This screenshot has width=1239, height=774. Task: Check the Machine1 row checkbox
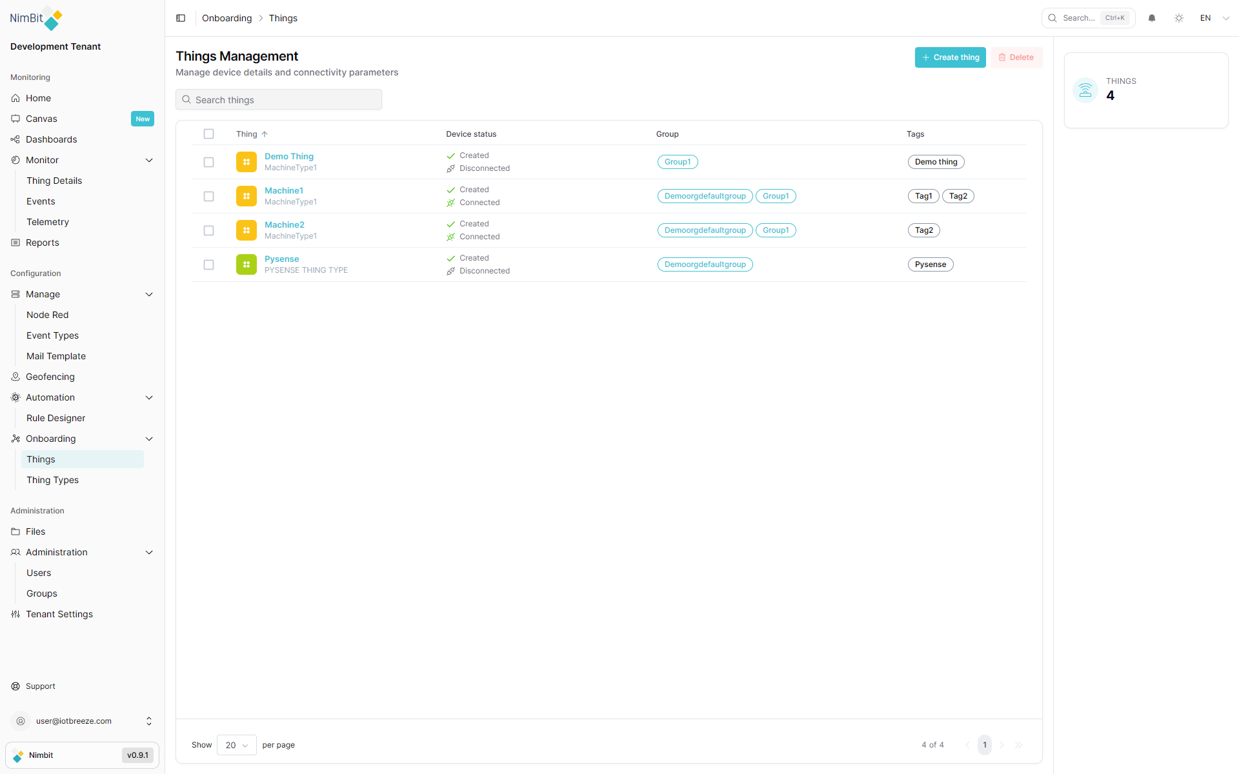coord(208,196)
